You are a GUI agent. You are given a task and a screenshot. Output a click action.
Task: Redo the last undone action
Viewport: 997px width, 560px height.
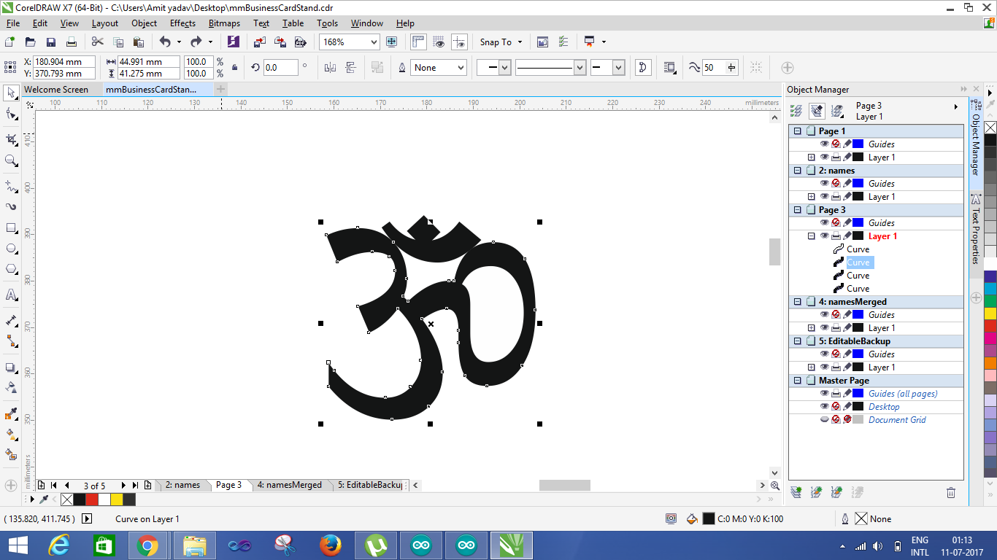(x=196, y=42)
